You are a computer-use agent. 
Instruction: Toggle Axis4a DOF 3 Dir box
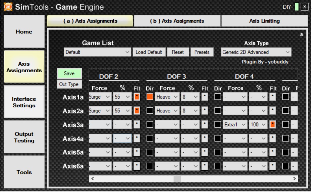tap(150, 138)
